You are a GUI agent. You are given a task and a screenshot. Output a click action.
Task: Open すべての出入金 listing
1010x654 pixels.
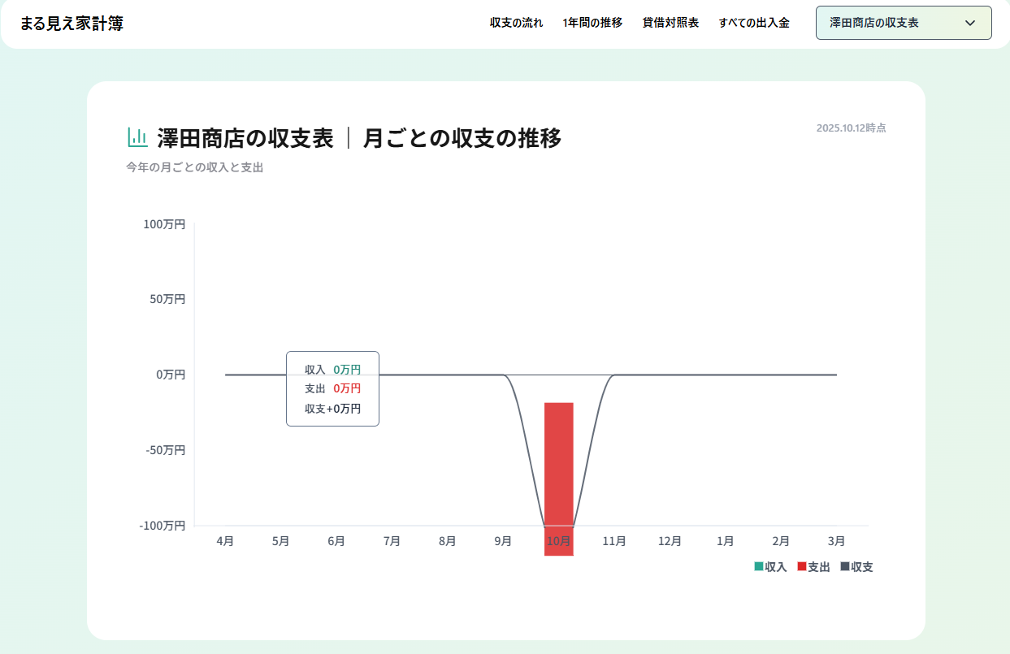(753, 23)
